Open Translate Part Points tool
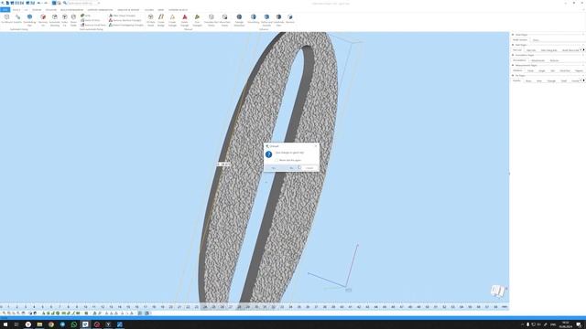This screenshot has width=586, height=329. pyautogui.click(x=212, y=20)
